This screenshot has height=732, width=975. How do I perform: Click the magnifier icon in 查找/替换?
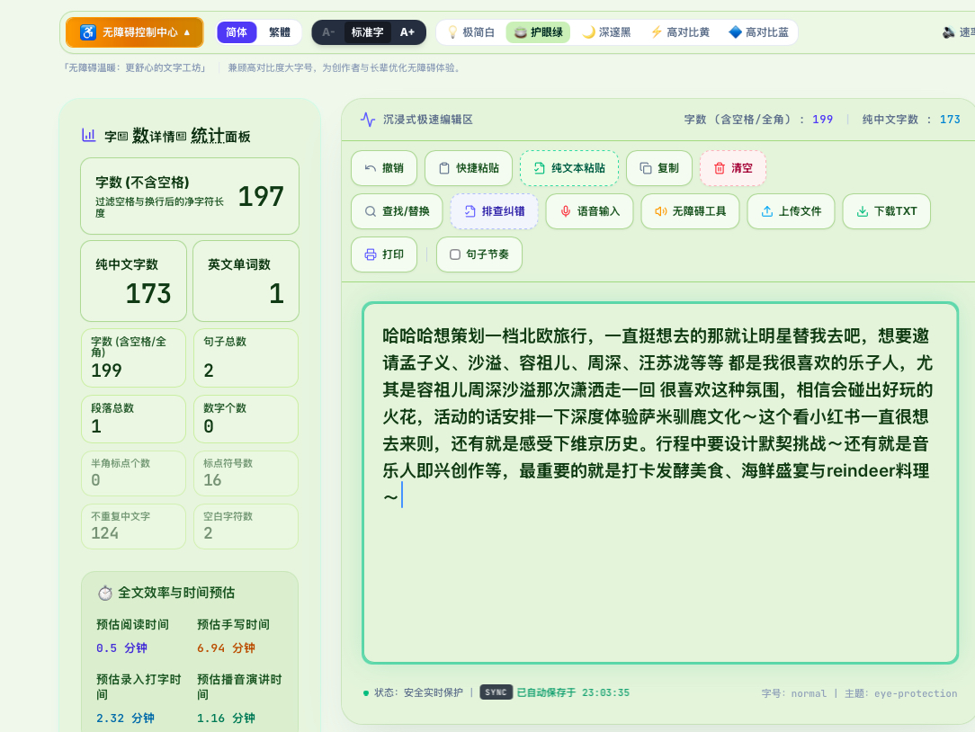(x=370, y=211)
